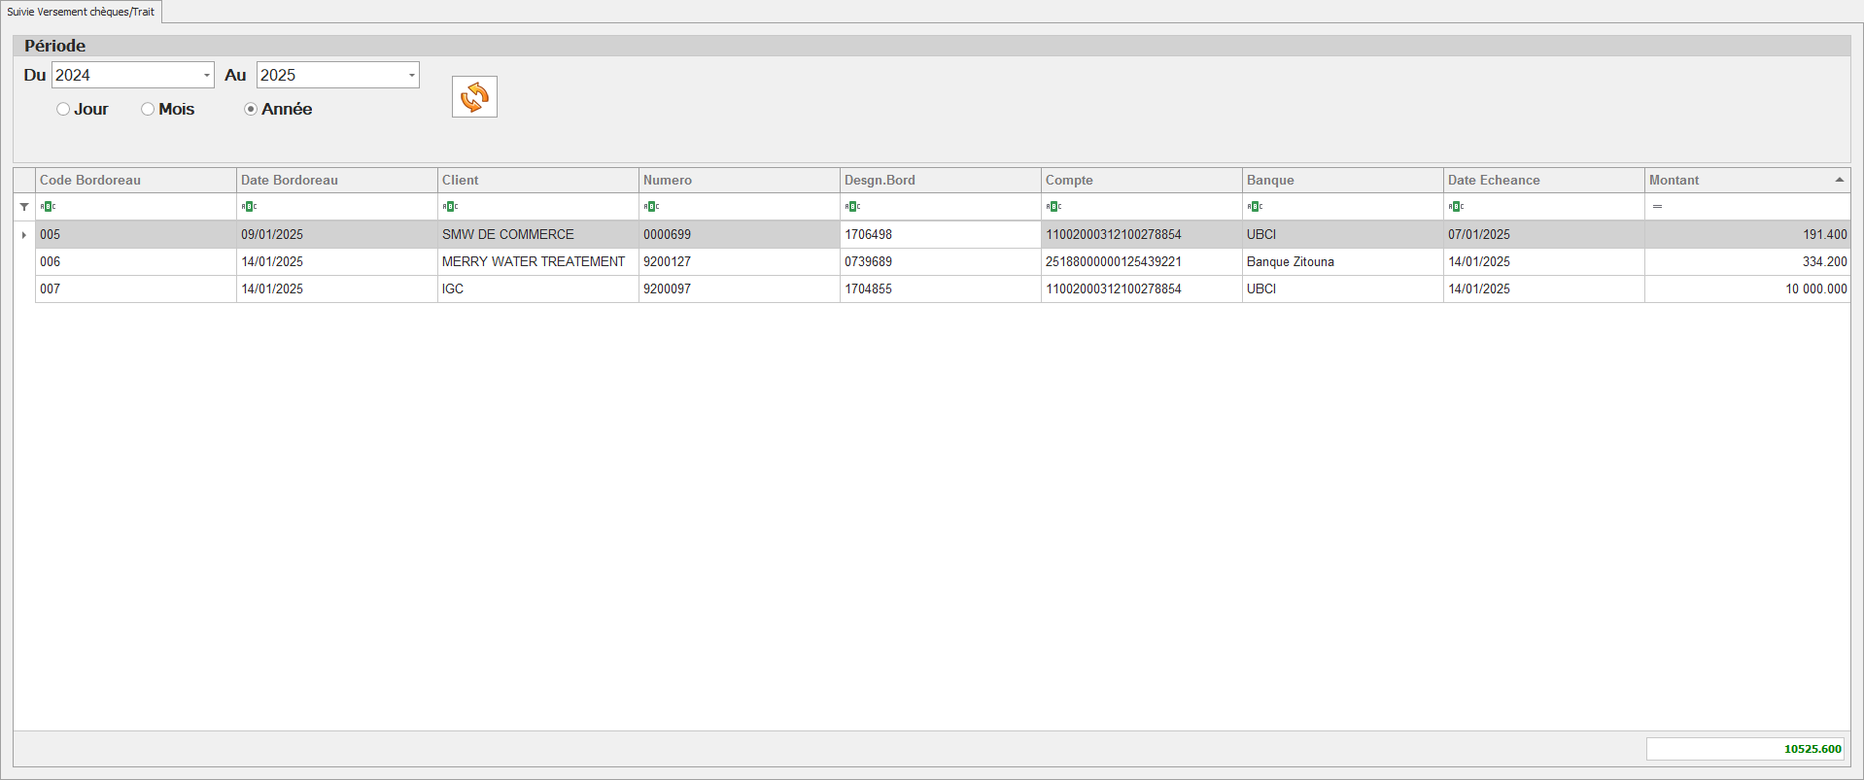
Task: Select the Année radio button
Action: 251,109
